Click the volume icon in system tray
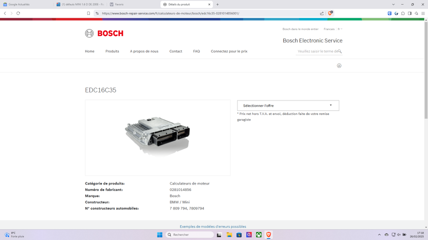The height and width of the screenshot is (240, 428). 399,234
